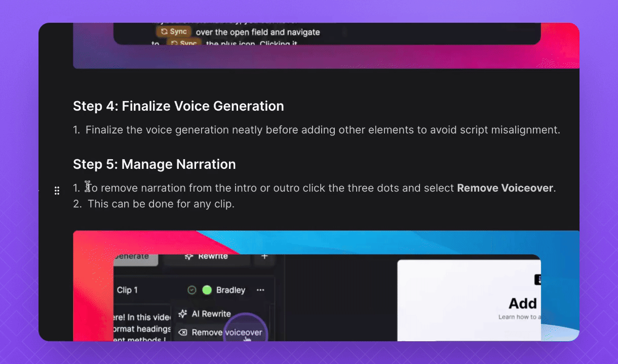Select the AI Rewrite menu entry
Viewport: 618px width, 364px height.
[211, 314]
